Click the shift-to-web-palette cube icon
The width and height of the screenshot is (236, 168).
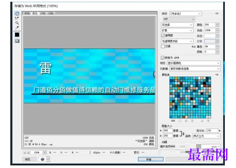[186, 121]
